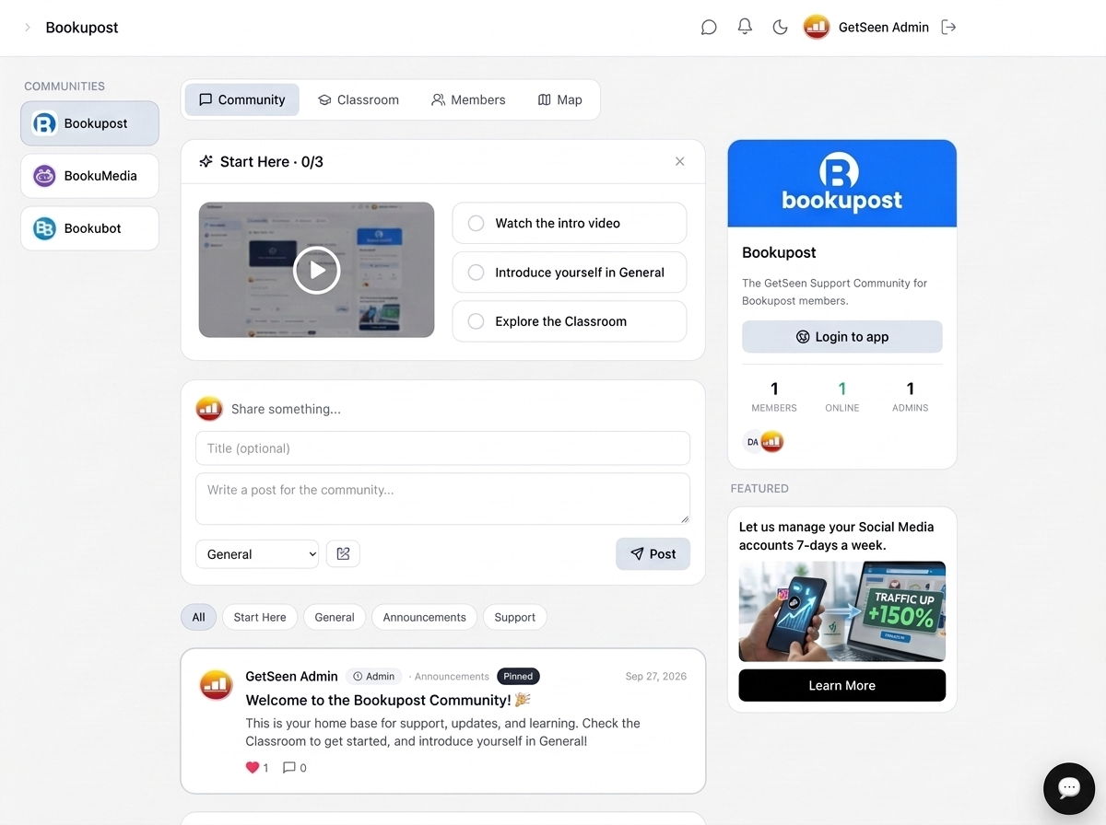Expand the sidebar chevron beside Bookupost
The height and width of the screenshot is (825, 1106).
tap(28, 28)
